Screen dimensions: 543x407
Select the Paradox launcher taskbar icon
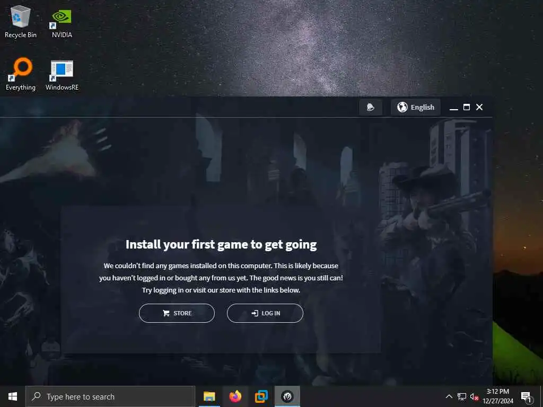pyautogui.click(x=287, y=396)
